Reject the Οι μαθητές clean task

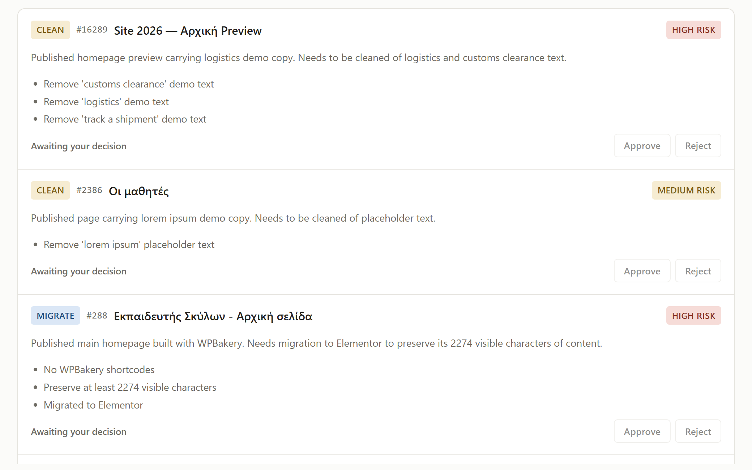pyautogui.click(x=698, y=271)
